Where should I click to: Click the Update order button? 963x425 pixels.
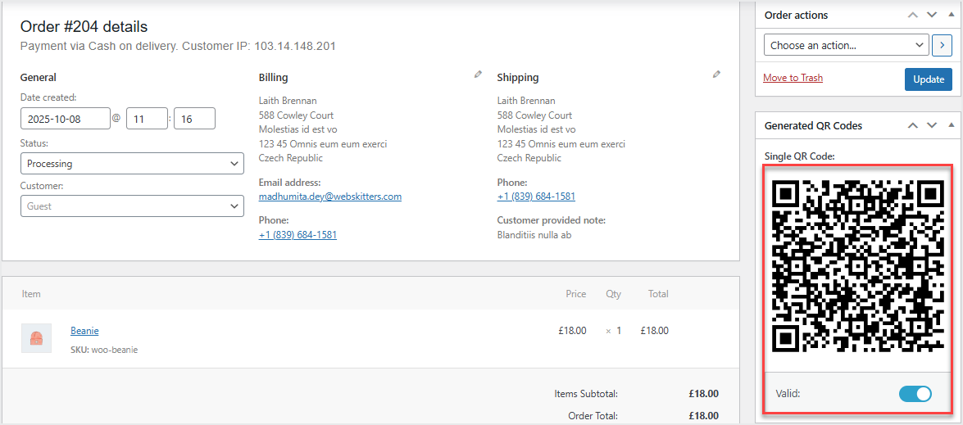928,79
